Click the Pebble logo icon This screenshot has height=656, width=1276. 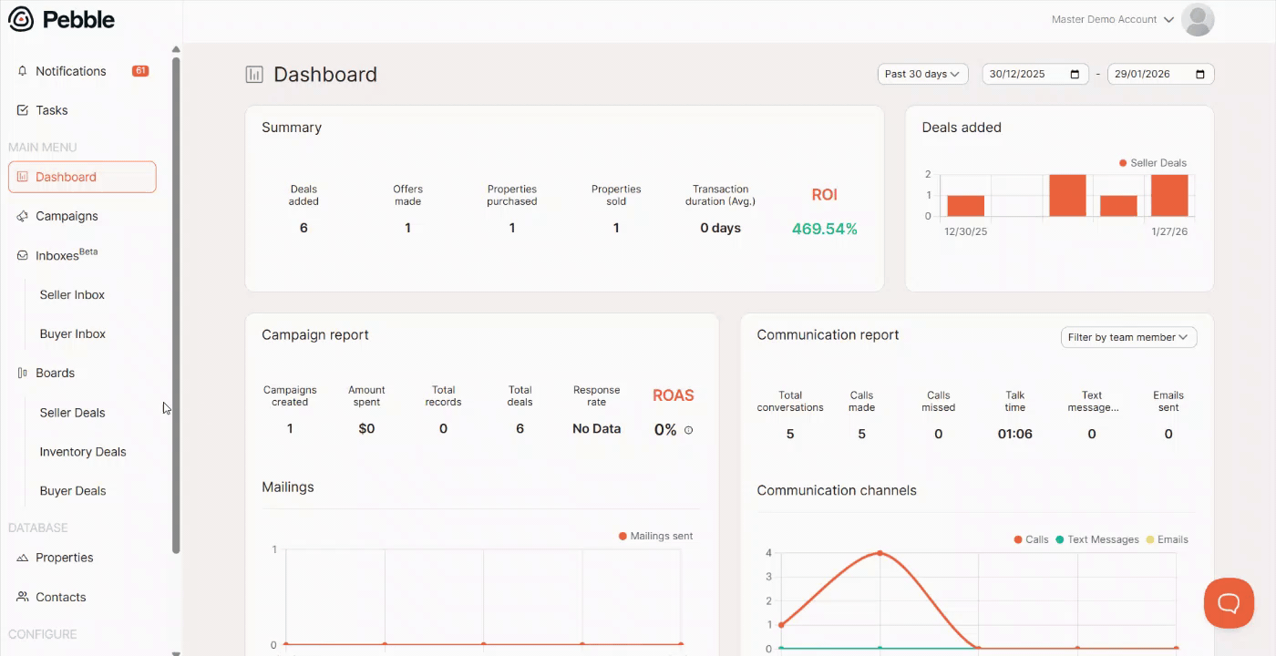20,19
